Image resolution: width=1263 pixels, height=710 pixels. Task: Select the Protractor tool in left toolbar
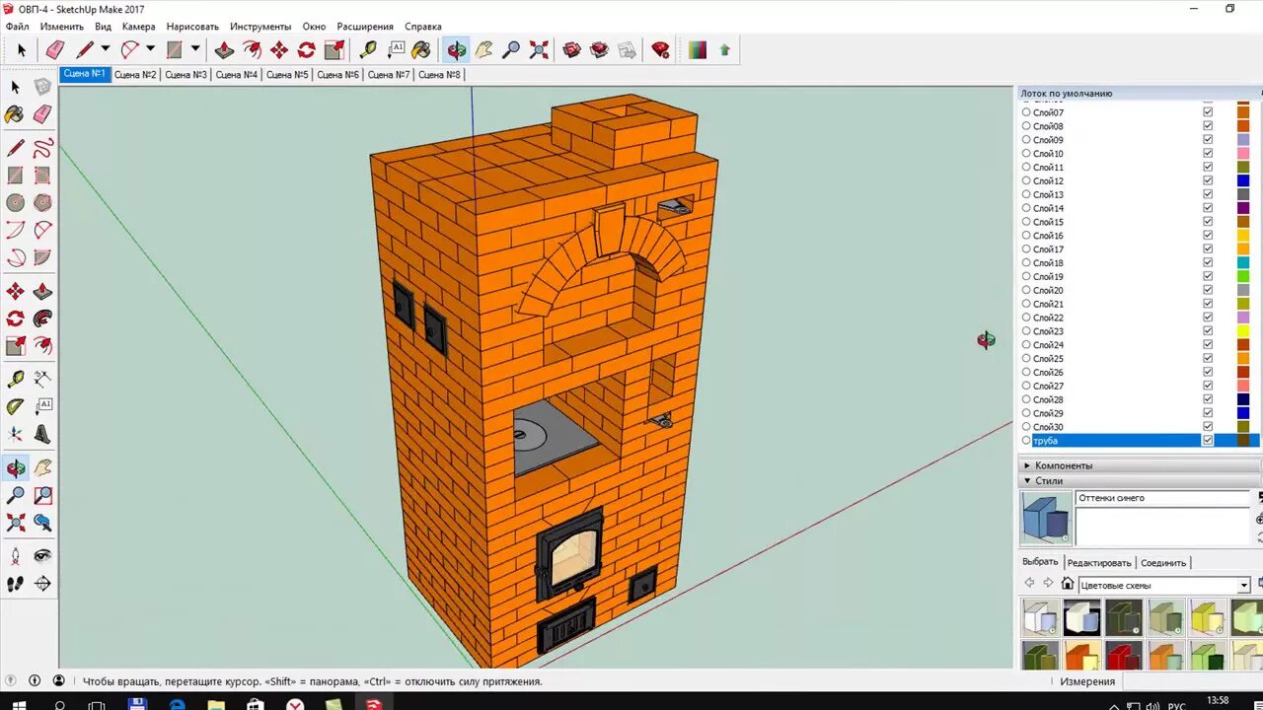tap(16, 406)
